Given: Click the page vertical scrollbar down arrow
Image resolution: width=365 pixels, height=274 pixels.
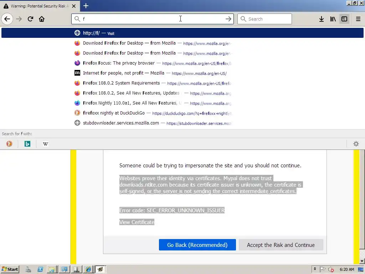Looking at the screenshot, I should (362, 261).
